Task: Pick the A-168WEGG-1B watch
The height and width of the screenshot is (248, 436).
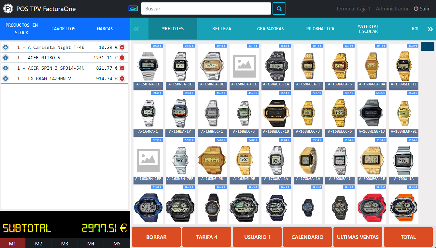Action: click(x=372, y=114)
